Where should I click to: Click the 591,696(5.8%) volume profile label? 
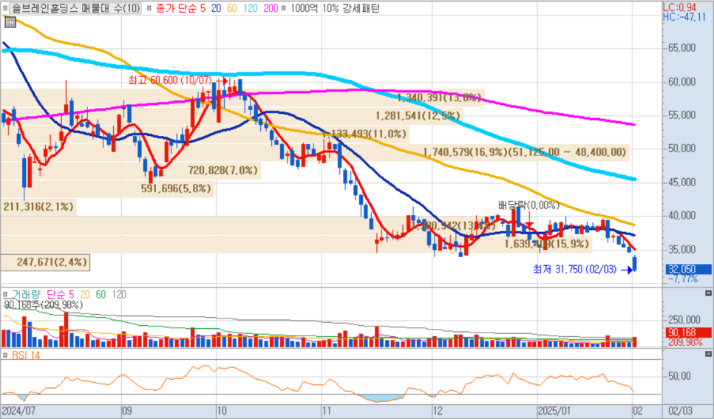click(x=176, y=188)
